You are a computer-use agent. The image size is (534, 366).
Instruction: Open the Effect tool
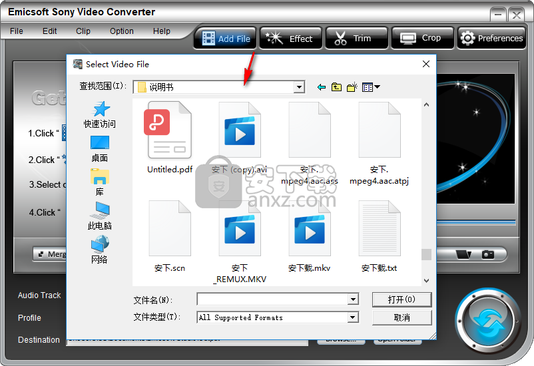pos(290,39)
